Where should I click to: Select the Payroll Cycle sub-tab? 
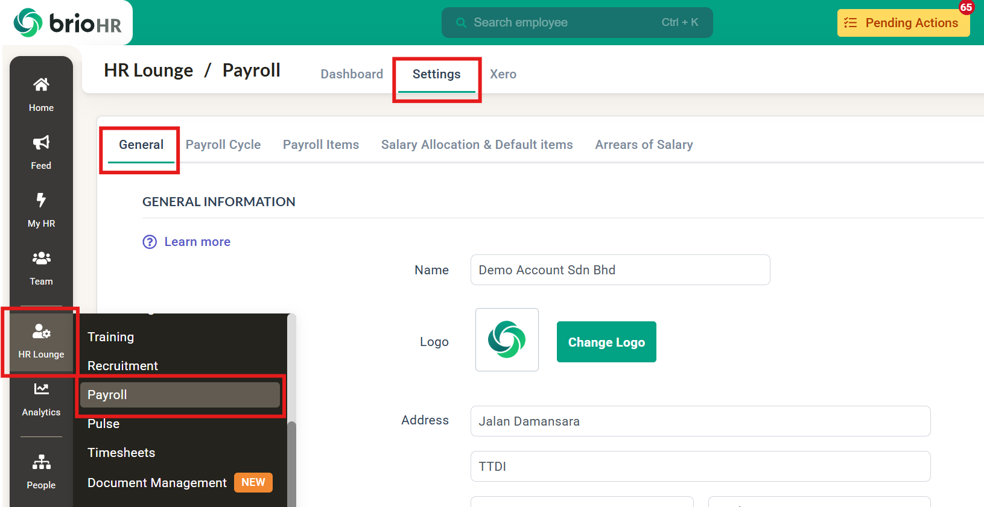[223, 145]
